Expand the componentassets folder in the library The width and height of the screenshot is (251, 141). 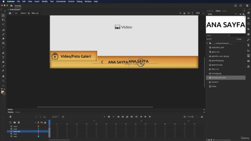tap(207, 43)
